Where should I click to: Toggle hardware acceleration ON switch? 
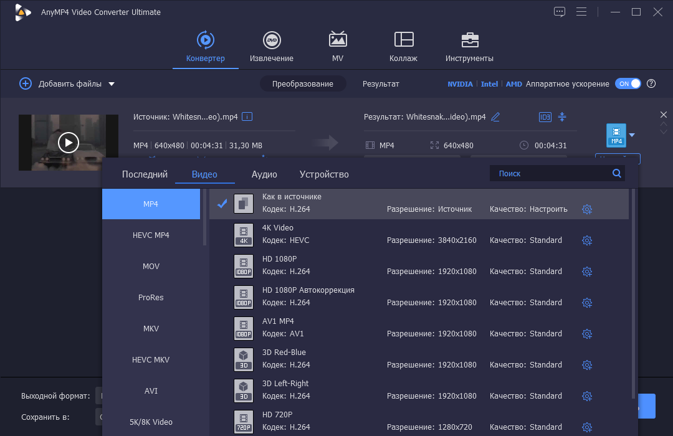point(628,83)
